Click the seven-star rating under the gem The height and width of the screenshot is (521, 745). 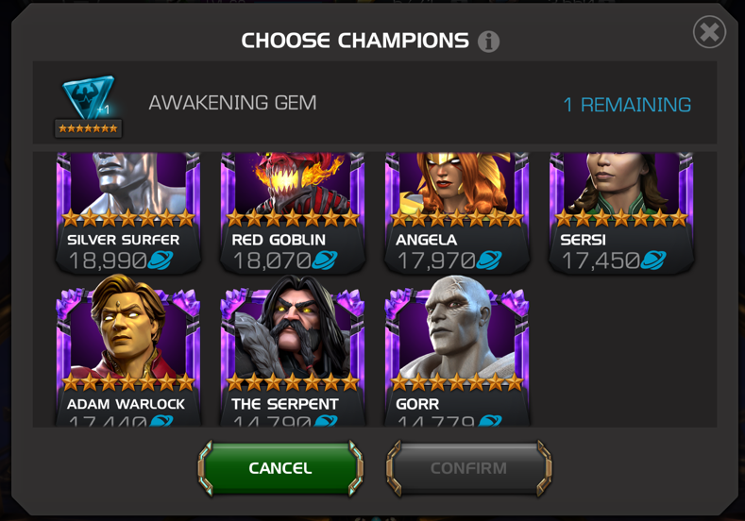tap(89, 128)
